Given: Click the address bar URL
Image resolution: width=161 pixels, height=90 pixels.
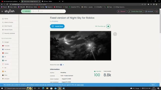Looking at the screenshot, I should tap(29, 4).
